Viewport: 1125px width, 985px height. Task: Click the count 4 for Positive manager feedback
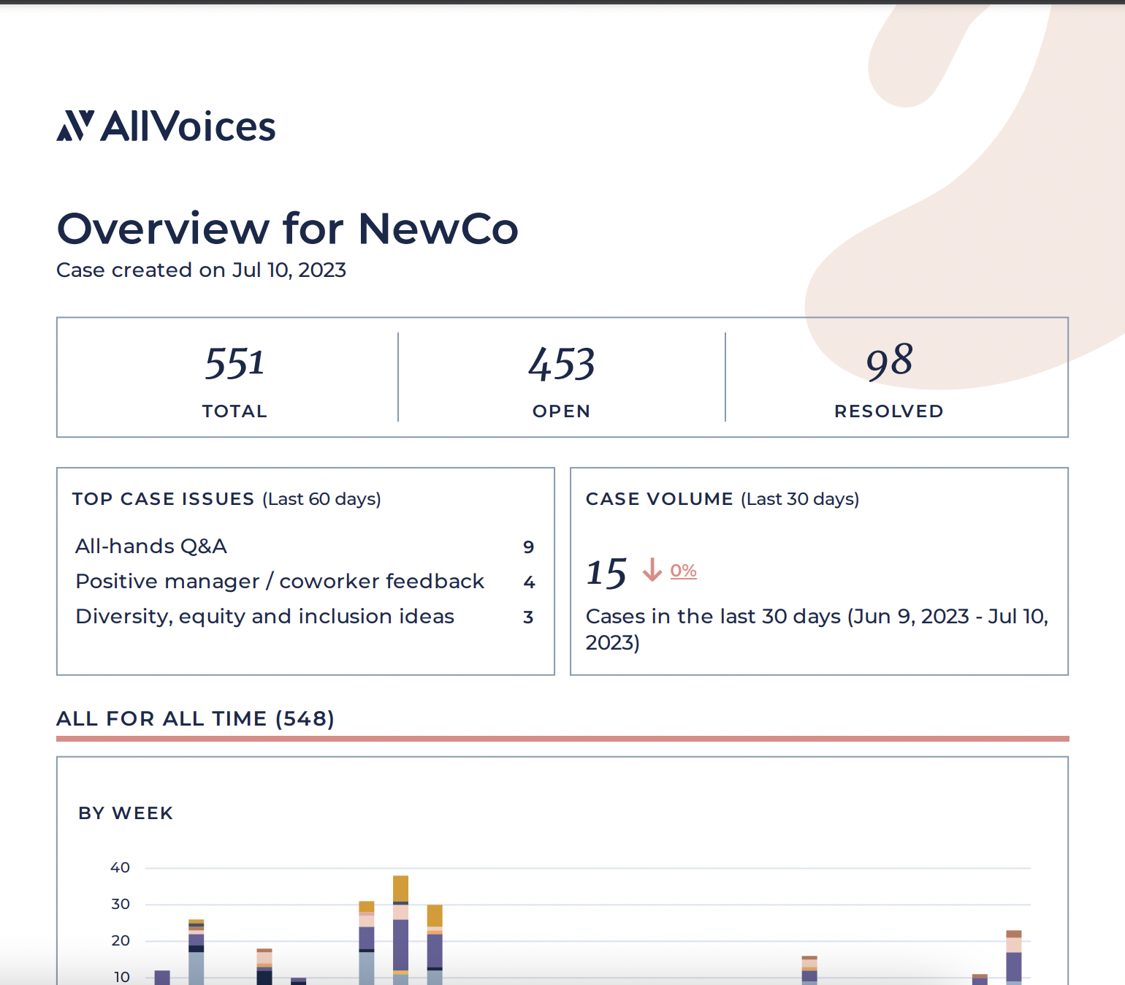tap(529, 582)
